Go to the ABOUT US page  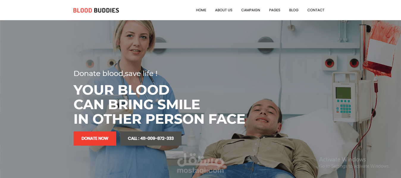[x=224, y=10]
